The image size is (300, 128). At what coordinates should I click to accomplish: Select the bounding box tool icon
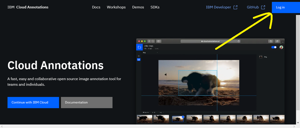coord(139,60)
